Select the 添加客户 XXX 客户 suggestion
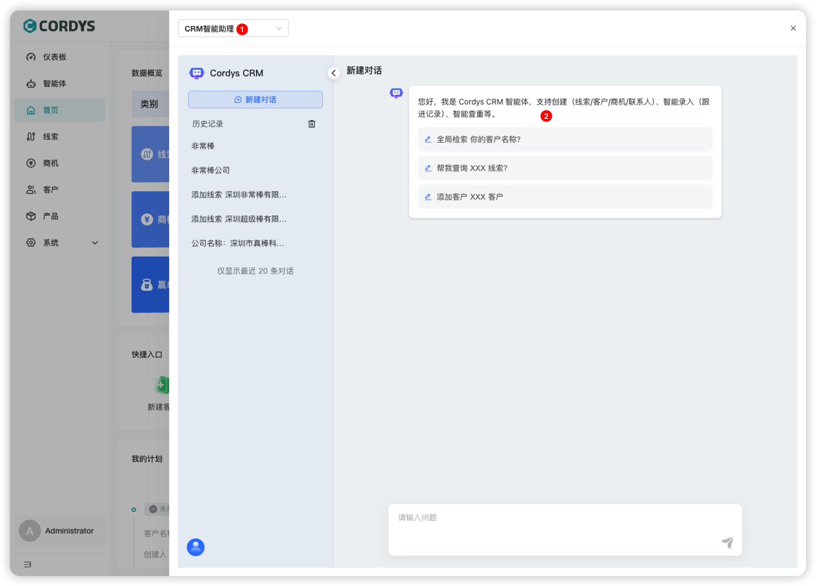Viewport: 816px width, 586px height. [564, 197]
